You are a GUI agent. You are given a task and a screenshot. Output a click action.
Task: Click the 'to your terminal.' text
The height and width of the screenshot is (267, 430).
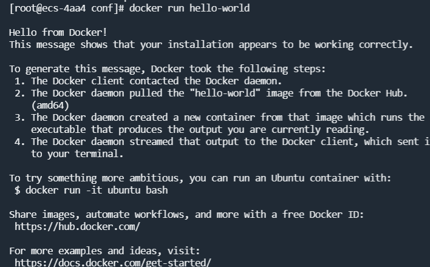[x=77, y=154]
